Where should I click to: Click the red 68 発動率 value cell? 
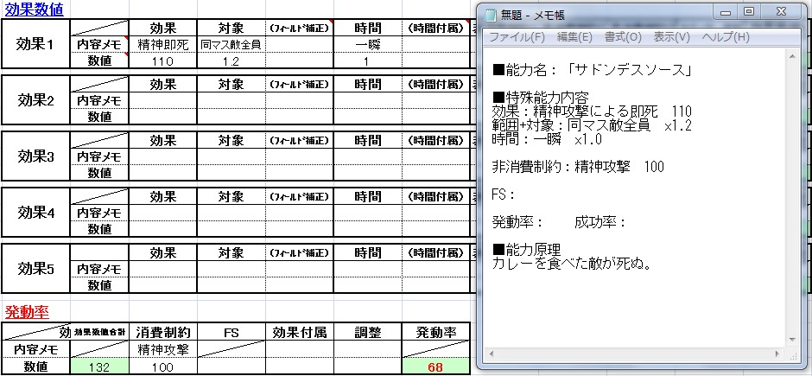(435, 367)
